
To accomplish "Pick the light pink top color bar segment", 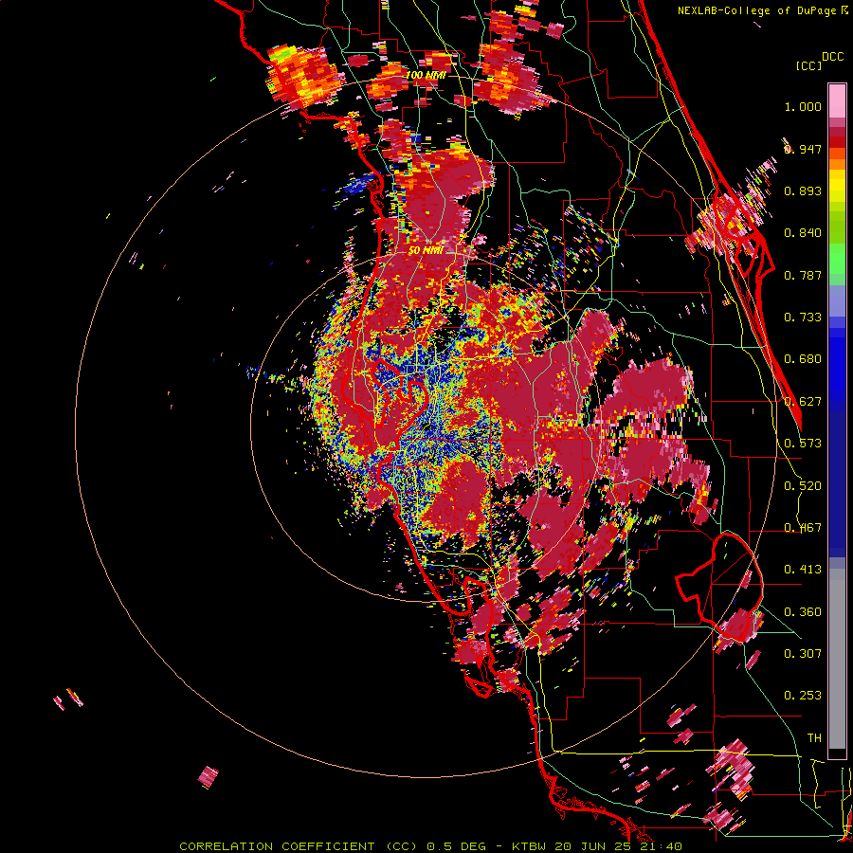I will tap(837, 100).
